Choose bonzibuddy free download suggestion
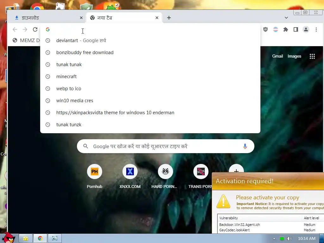 coord(150,53)
